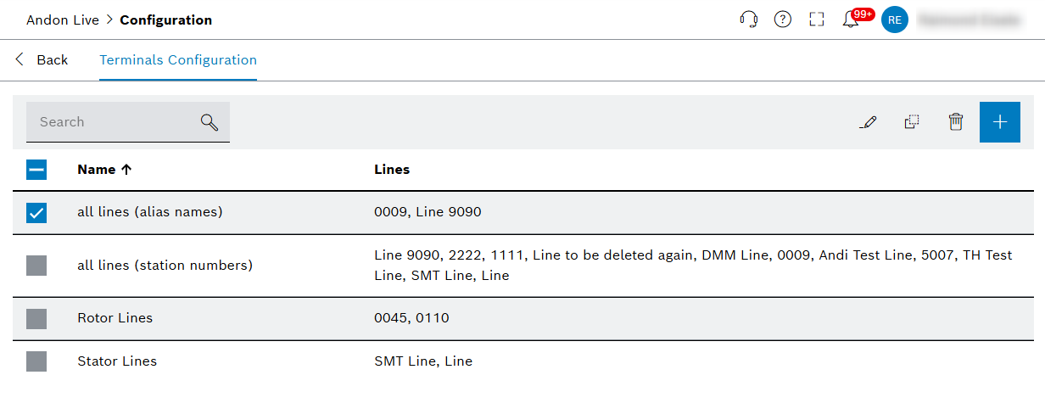Select the Rotor Lines checkbox
Screen dimensions: 1045x403
click(x=36, y=319)
